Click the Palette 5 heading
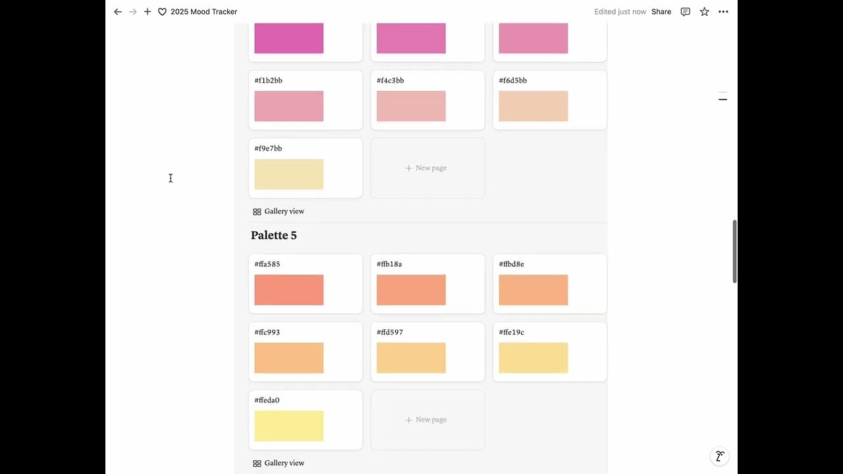Viewport: 843px width, 474px height. click(x=274, y=236)
